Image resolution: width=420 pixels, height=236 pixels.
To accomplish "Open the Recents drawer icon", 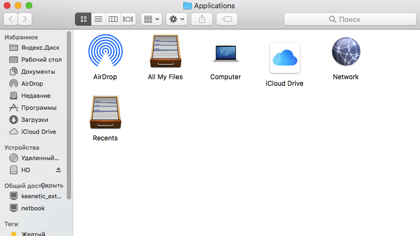I will coord(106,112).
